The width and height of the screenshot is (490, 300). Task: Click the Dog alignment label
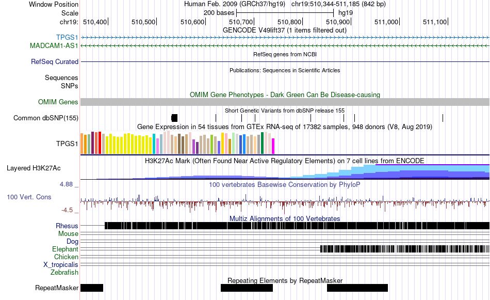72,242
